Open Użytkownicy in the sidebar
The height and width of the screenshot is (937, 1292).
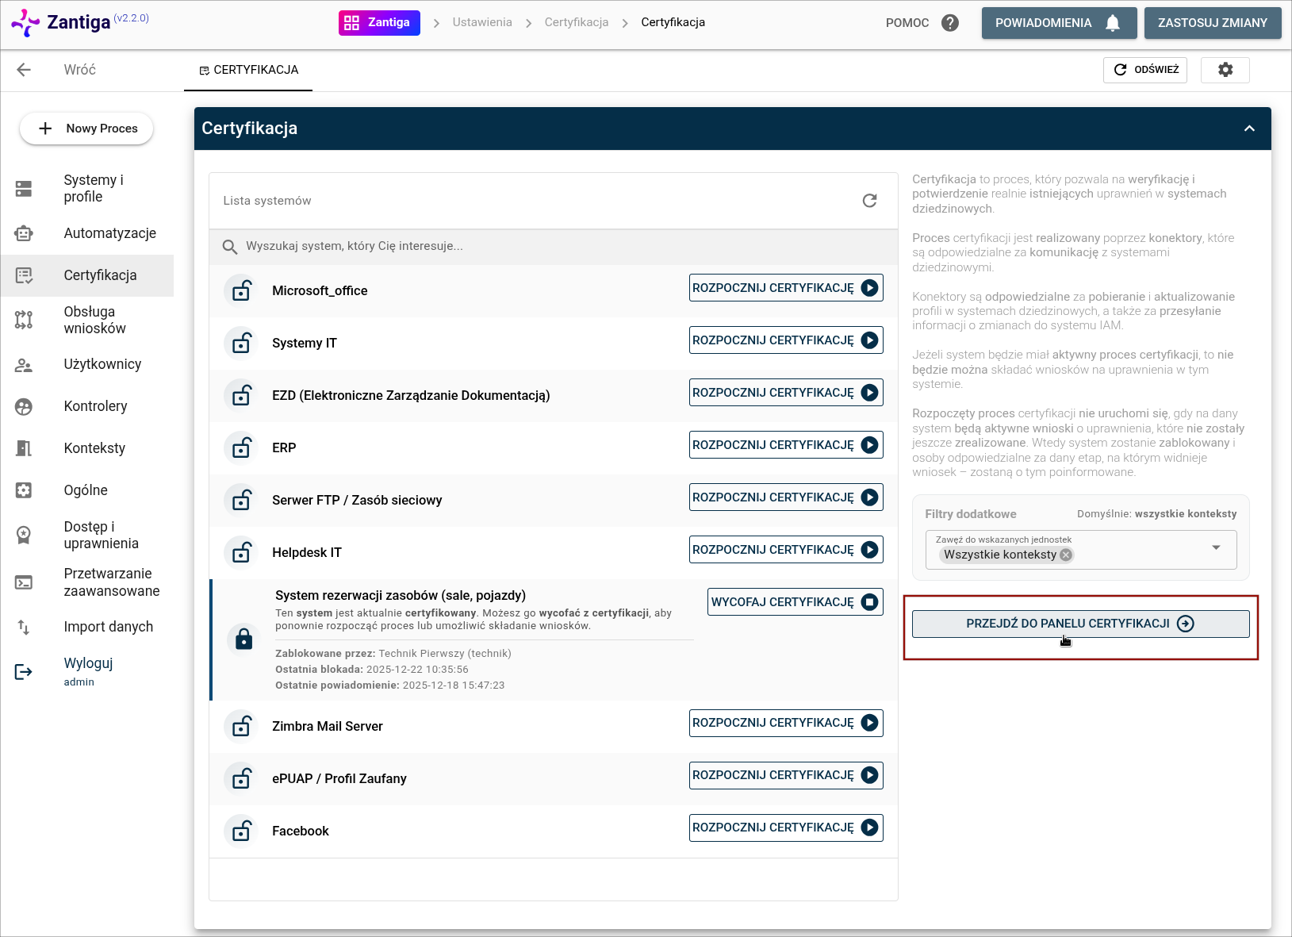[x=102, y=364]
